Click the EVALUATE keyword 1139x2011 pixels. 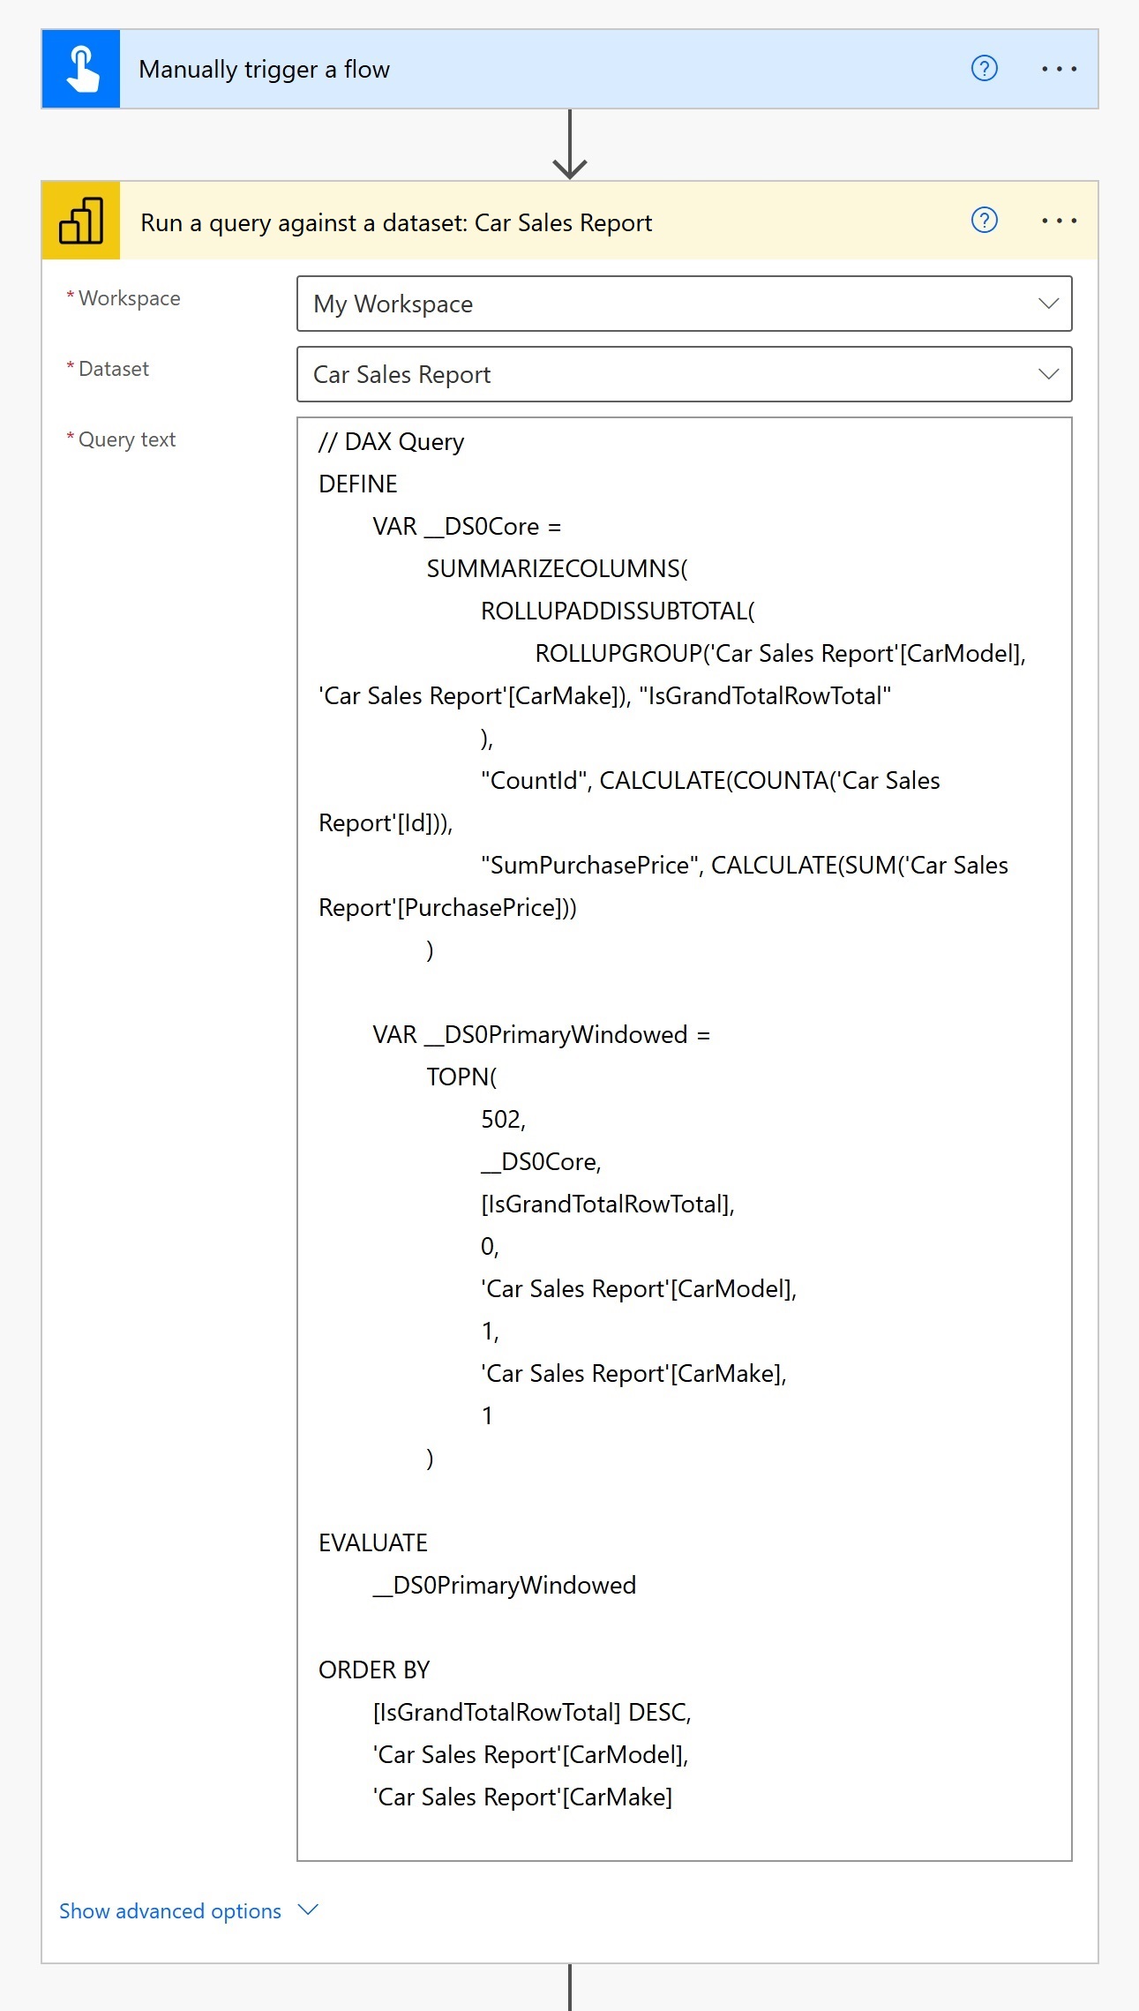click(x=373, y=1542)
